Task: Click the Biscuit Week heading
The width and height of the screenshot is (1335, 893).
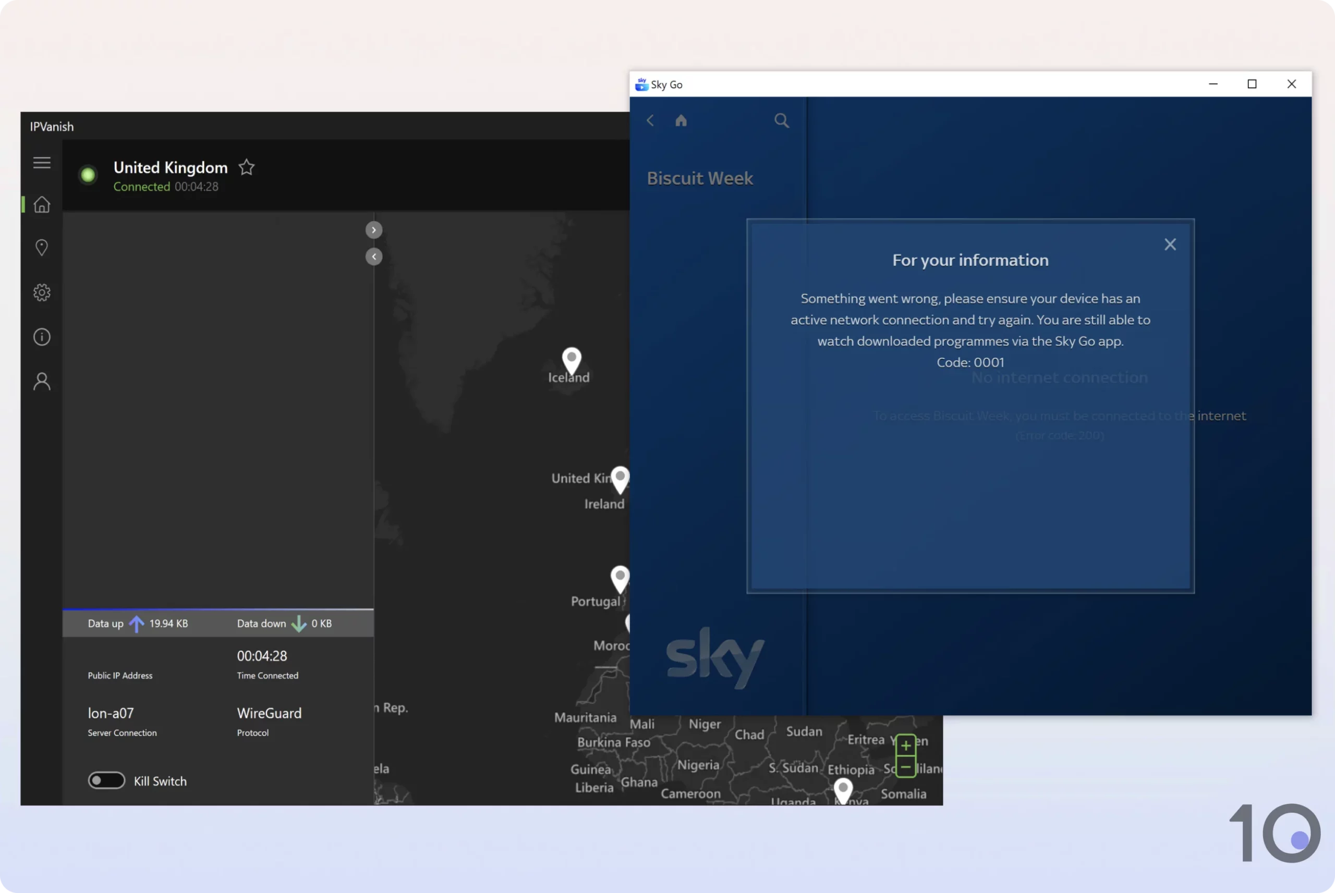Action: coord(699,178)
